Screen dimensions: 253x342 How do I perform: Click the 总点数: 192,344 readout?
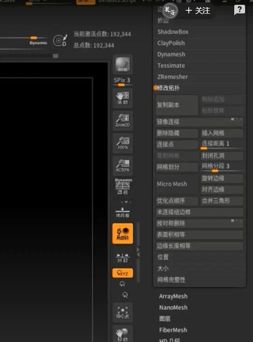pos(94,46)
